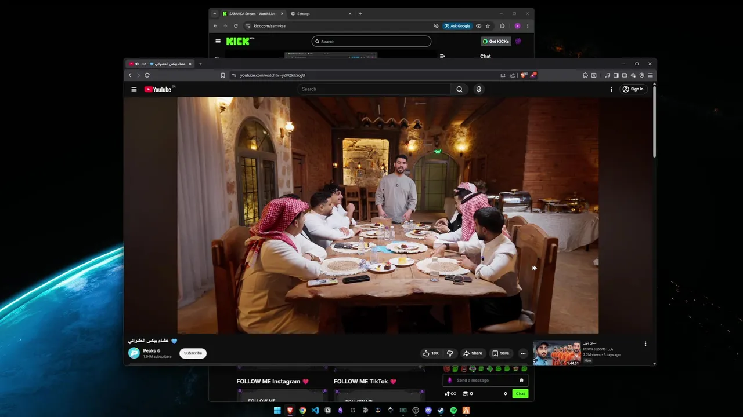Open Chrome's extensions puzzle icon
743x417 pixels.
(x=502, y=26)
